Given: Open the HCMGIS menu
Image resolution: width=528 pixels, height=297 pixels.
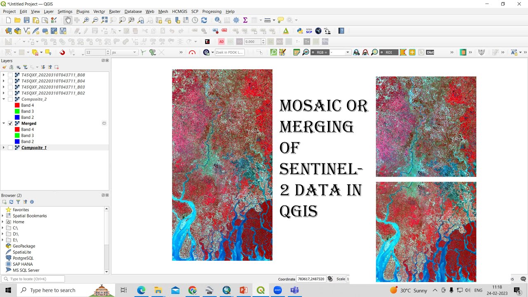Looking at the screenshot, I should point(179,12).
